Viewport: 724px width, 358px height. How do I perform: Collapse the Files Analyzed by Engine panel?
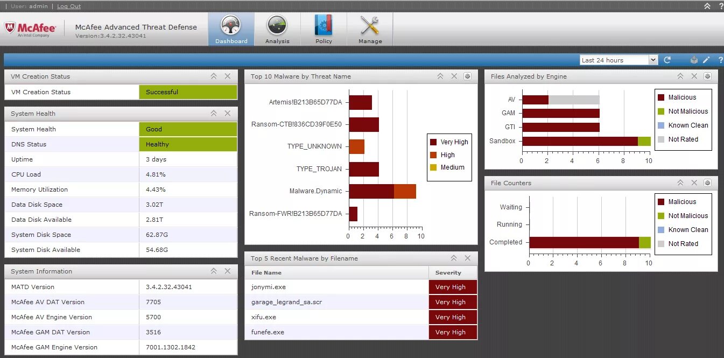coord(680,76)
